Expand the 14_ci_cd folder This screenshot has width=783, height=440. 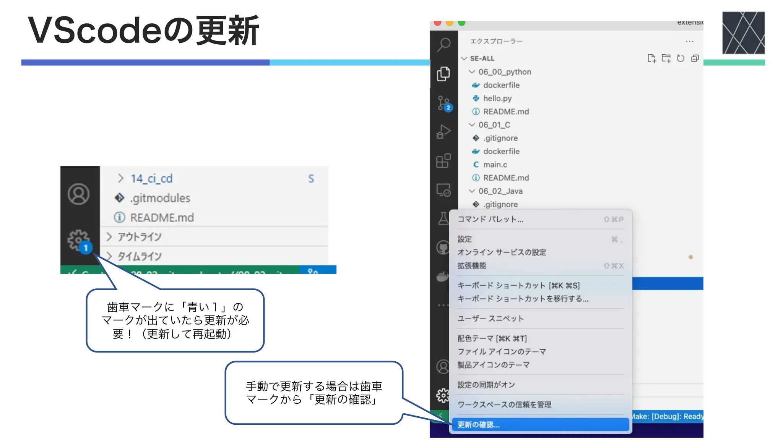[x=121, y=178]
